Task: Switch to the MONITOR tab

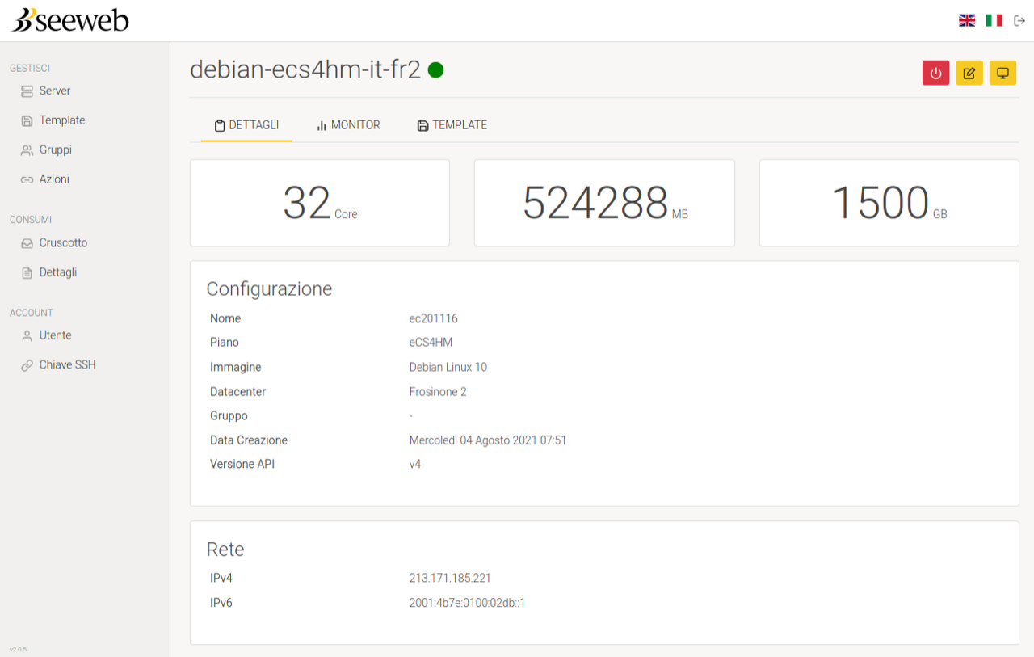Action: pos(348,125)
